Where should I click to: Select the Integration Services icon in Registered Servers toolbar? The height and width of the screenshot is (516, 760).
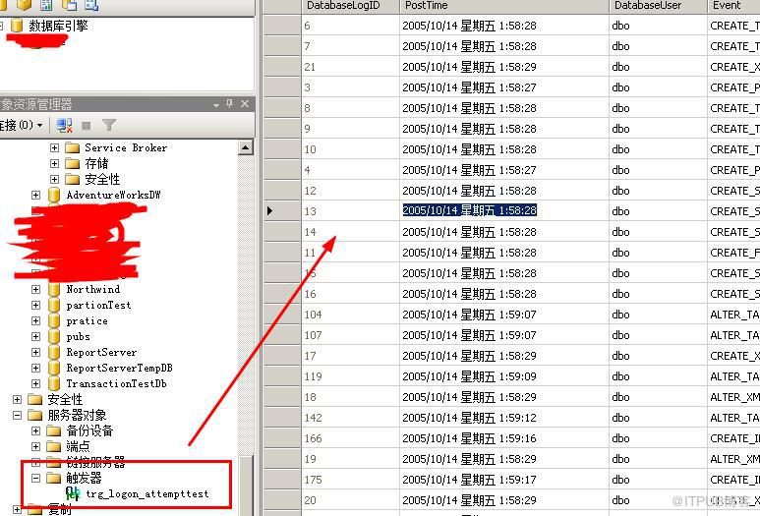click(x=91, y=5)
